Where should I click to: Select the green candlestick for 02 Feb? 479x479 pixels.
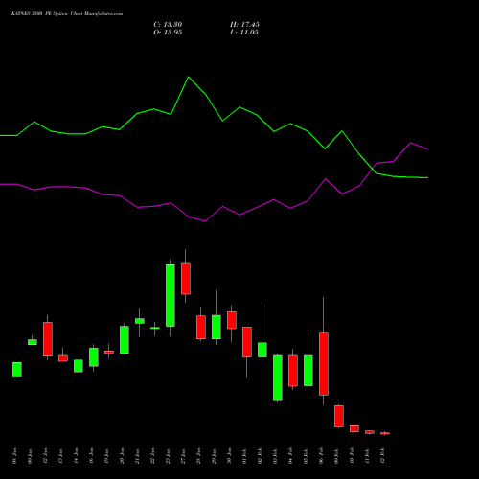(x=262, y=350)
